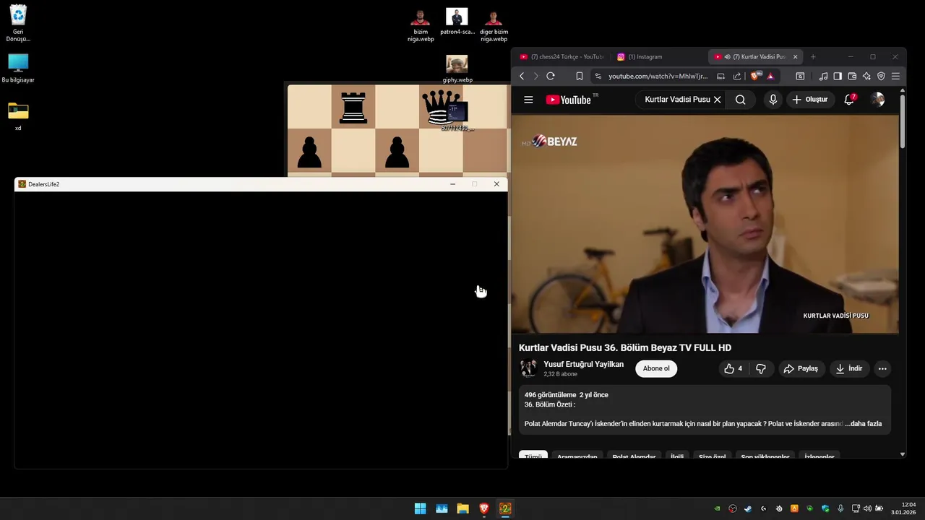925x520 pixels.
Task: Open the Yusuf Ertuğrul Yayılkan channel avatar
Action: click(529, 368)
